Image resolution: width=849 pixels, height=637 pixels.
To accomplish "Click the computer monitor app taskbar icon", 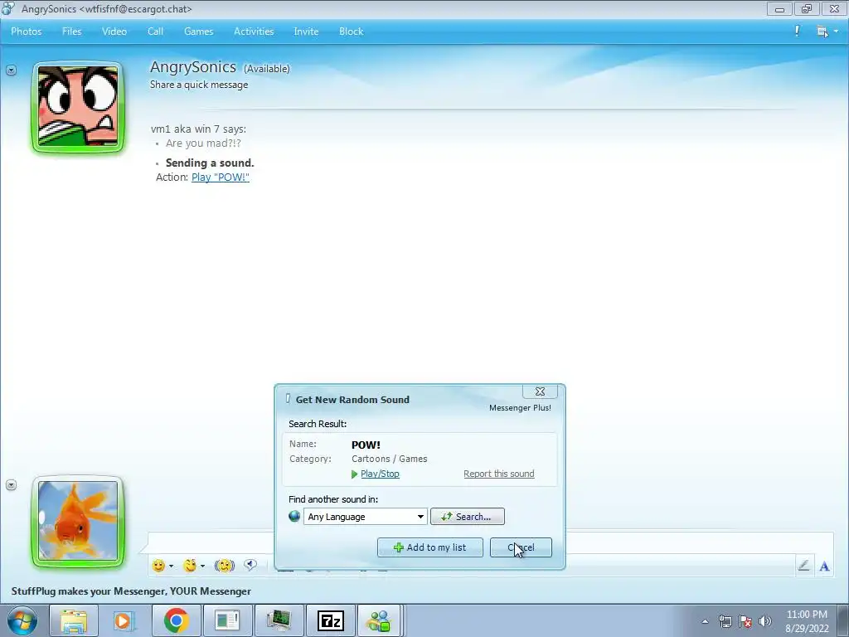I will tap(279, 620).
